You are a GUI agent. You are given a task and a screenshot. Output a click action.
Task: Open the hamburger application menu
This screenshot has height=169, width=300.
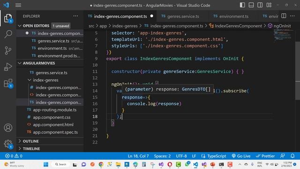pyautogui.click(x=18, y=5)
